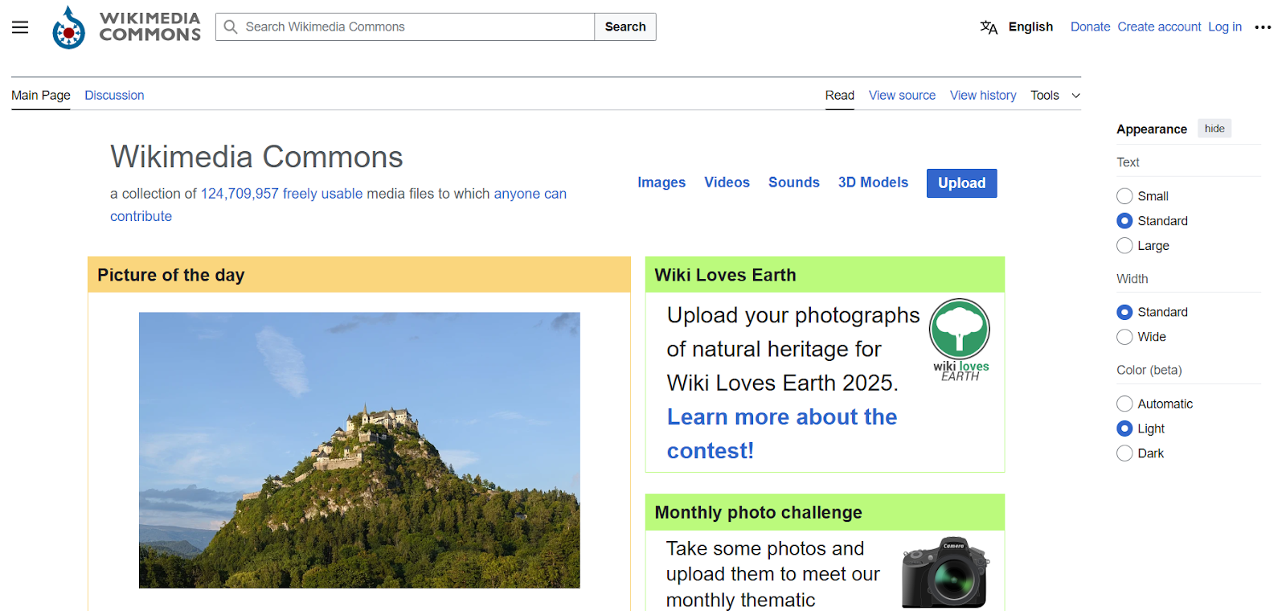1286x611 pixels.
Task: Select the Read tab
Action: point(840,95)
